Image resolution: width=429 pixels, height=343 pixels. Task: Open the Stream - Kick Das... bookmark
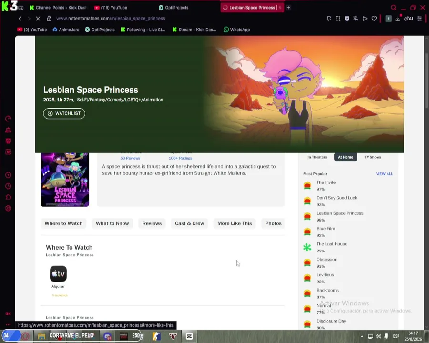tap(194, 30)
